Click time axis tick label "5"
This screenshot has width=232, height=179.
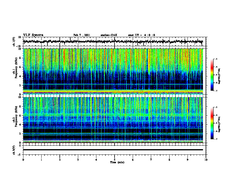(x=115, y=160)
